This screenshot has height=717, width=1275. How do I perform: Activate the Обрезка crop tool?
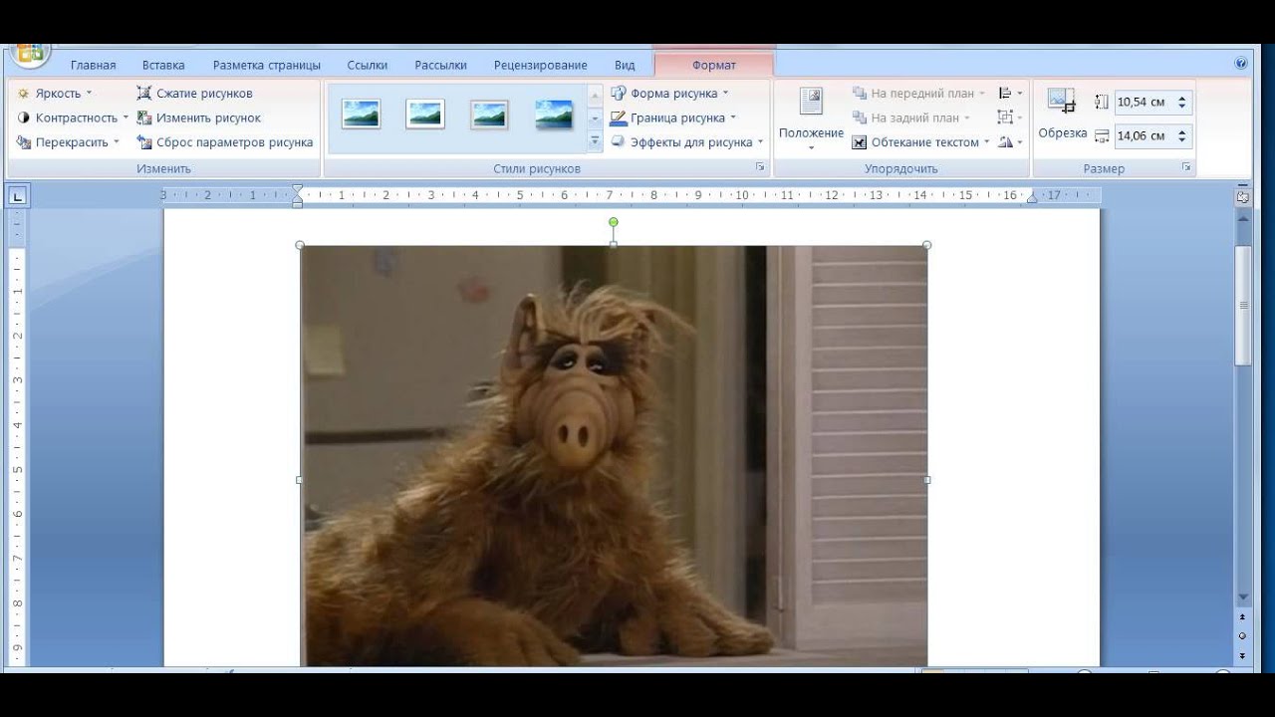pyautogui.click(x=1063, y=113)
